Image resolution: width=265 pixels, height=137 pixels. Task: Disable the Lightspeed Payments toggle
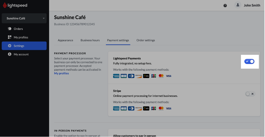(249, 61)
